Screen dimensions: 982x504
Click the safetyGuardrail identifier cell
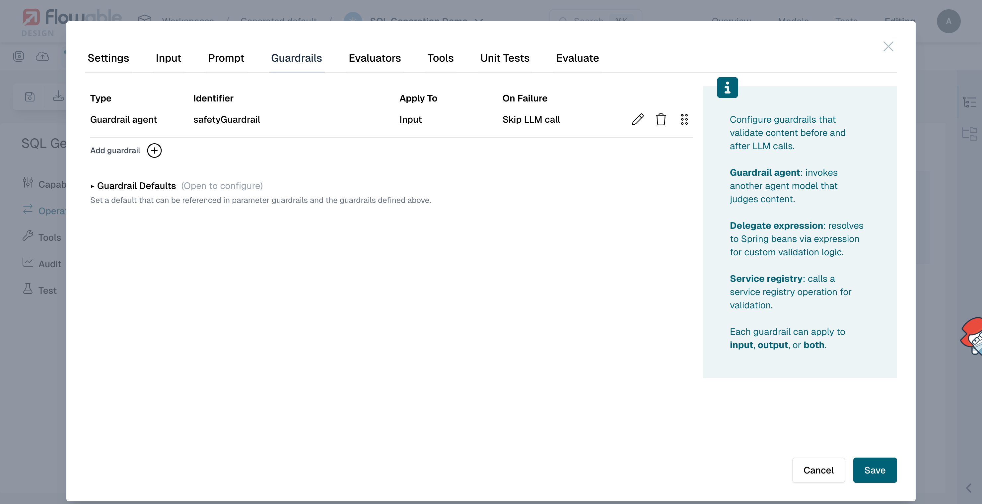[x=227, y=120]
